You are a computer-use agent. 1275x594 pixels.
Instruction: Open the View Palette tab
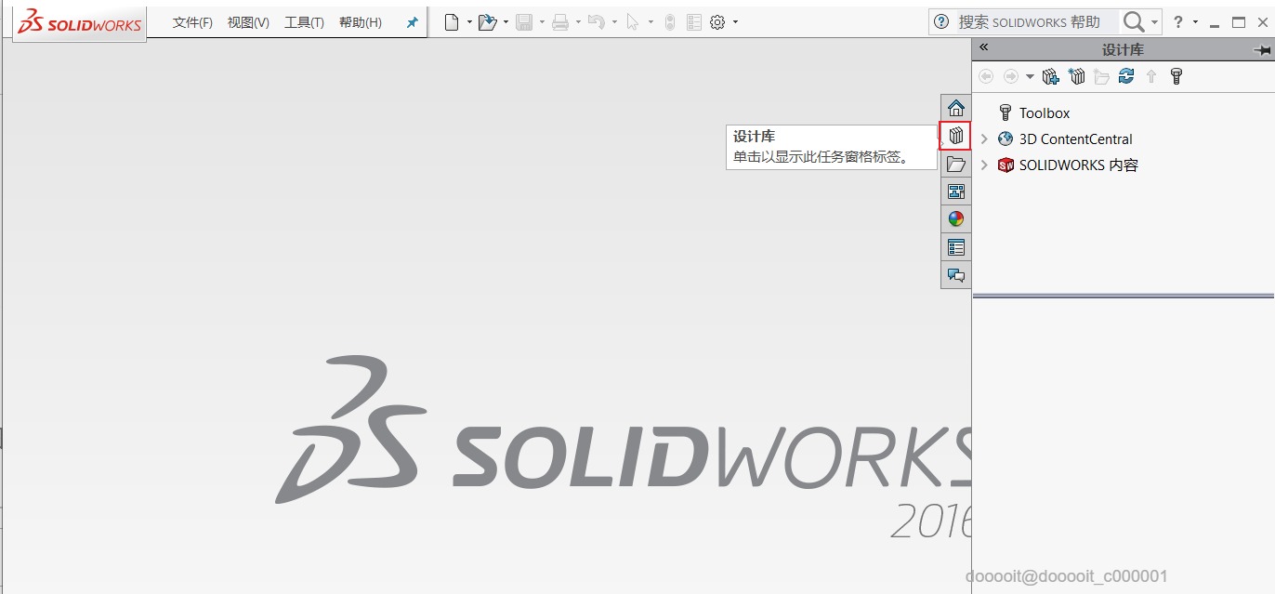(956, 191)
